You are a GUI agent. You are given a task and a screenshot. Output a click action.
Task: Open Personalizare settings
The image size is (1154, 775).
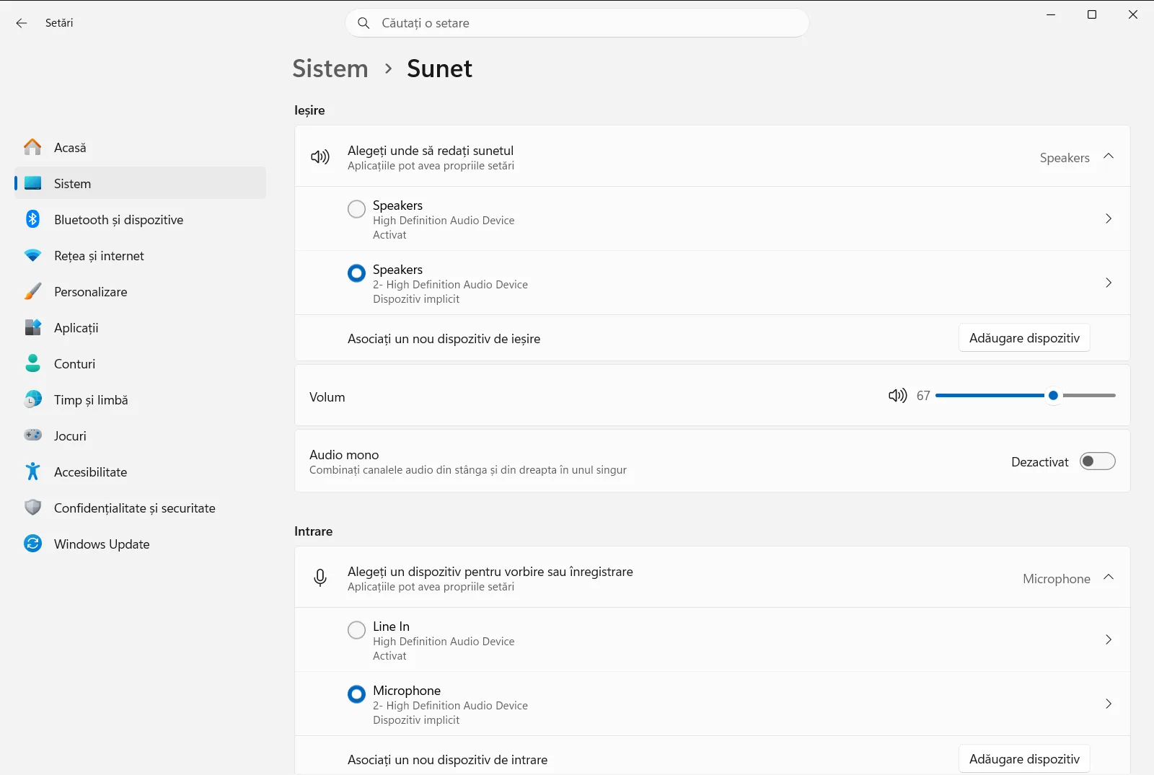click(140, 291)
